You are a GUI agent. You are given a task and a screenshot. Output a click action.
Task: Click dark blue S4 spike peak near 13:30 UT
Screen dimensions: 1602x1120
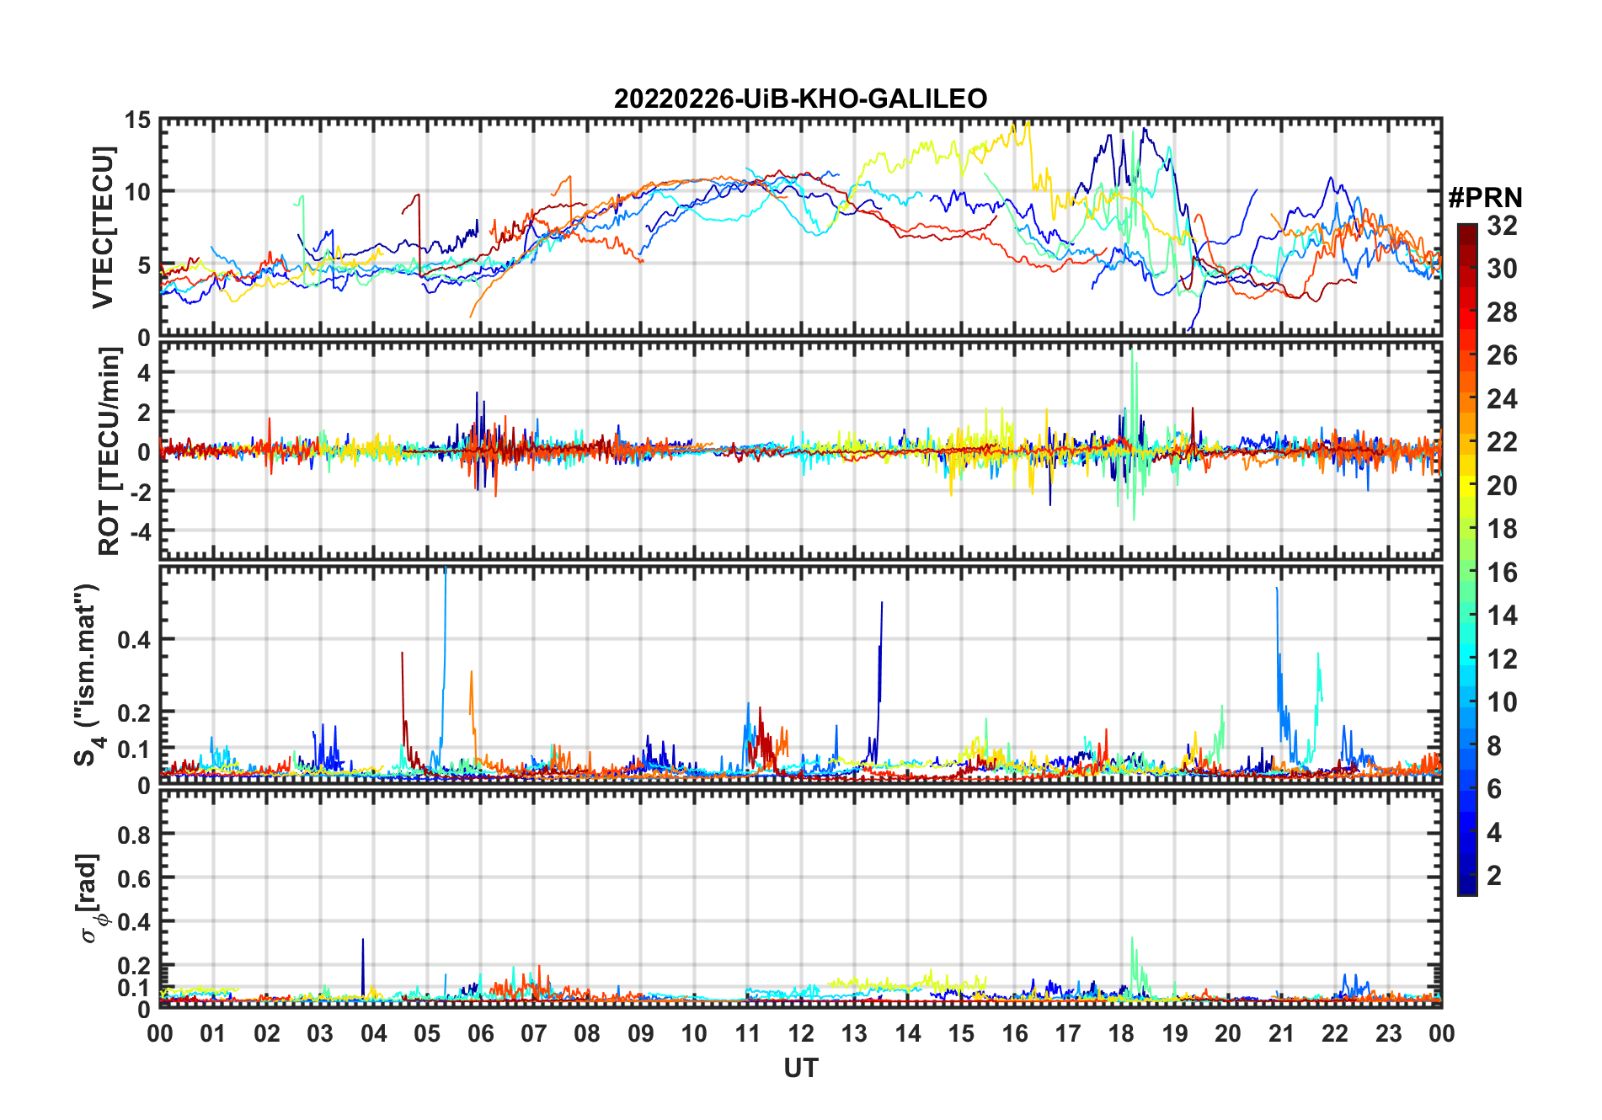click(x=882, y=604)
